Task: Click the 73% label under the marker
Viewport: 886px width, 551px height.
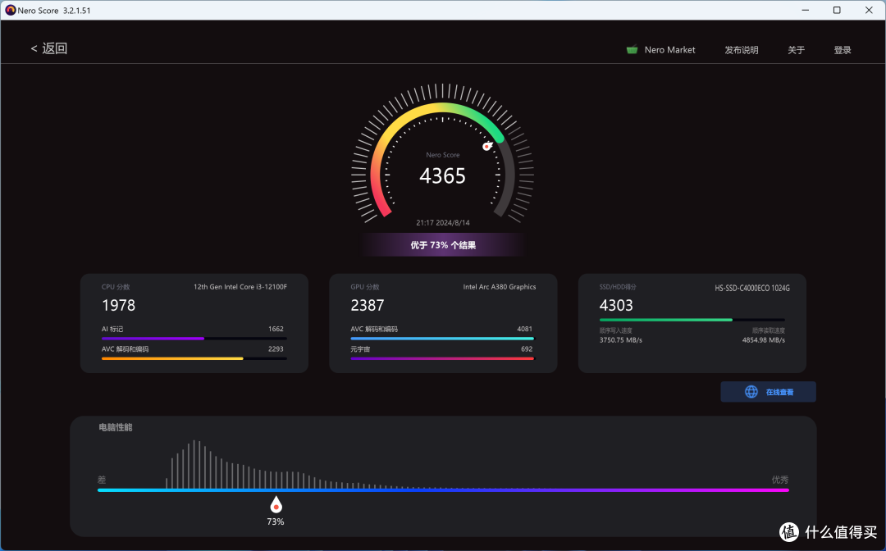Action: click(x=276, y=521)
